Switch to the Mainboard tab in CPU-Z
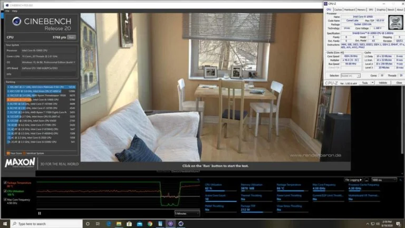The image size is (405, 228). (x=350, y=9)
